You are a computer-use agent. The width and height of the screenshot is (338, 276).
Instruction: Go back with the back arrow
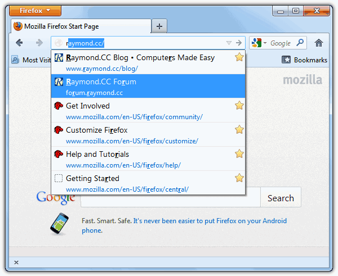tap(19, 43)
